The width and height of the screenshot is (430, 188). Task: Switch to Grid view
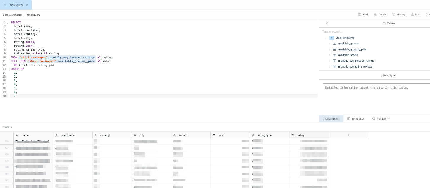pos(363,15)
